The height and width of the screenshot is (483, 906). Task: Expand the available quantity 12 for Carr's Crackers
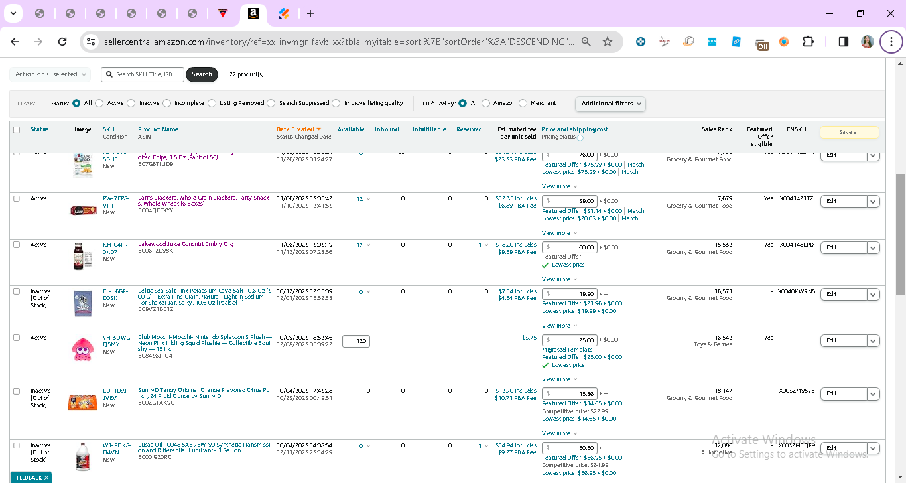click(363, 199)
